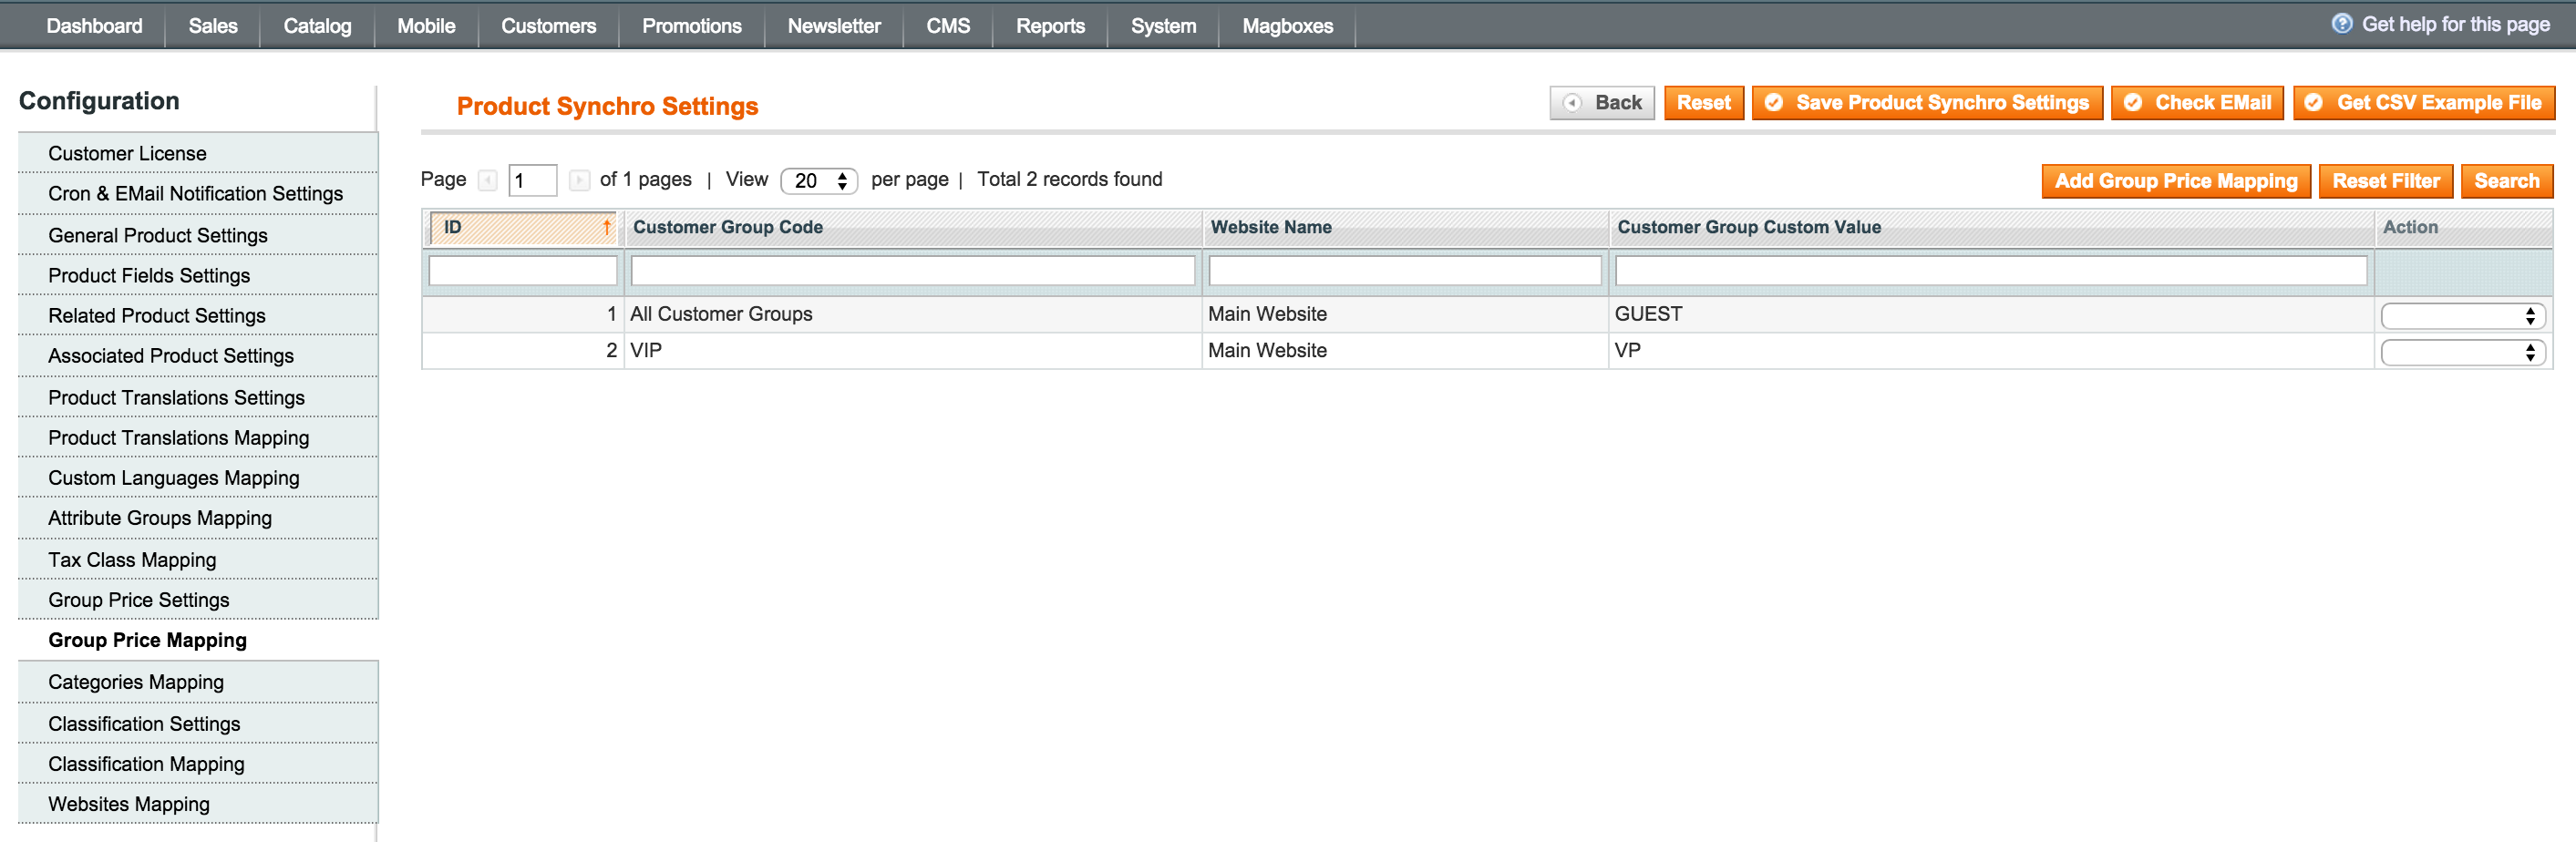Open Group Price Settings tab
Viewport: 2576px width, 842px height.
pos(198,600)
